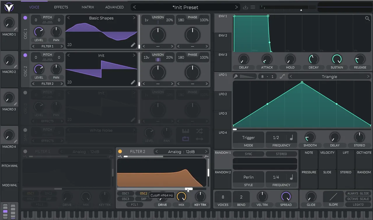Open the hamburger menu beside preset name
373x220 pixels.
pos(253,7)
